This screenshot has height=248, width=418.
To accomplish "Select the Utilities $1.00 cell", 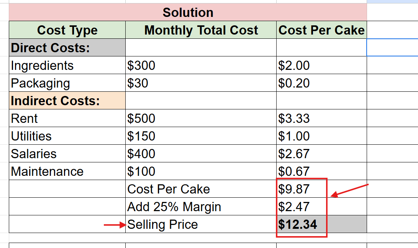I will 321,136.
